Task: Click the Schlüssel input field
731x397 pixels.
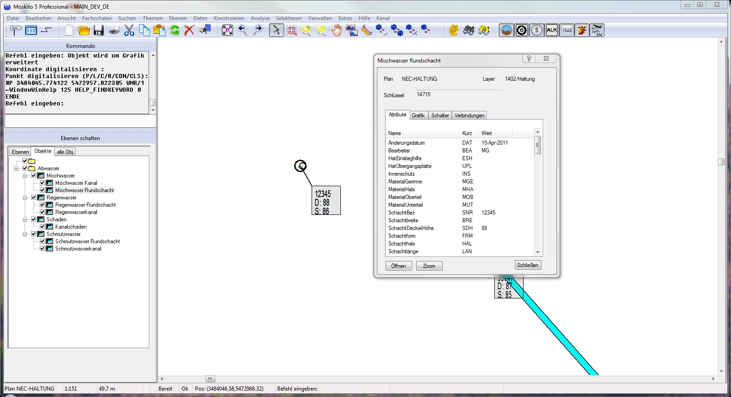Action: [x=458, y=94]
